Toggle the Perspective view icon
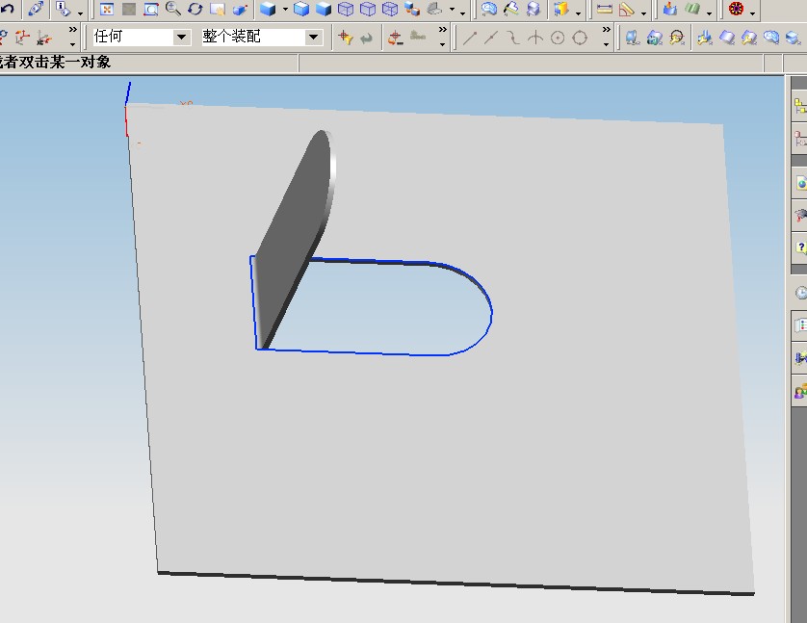 click(240, 9)
